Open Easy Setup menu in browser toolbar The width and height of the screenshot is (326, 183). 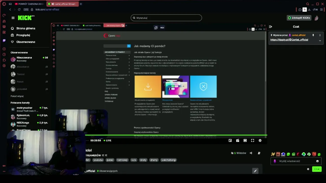point(321,9)
